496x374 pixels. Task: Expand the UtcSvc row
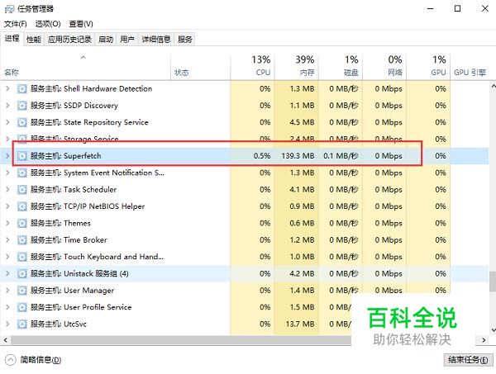click(x=7, y=324)
